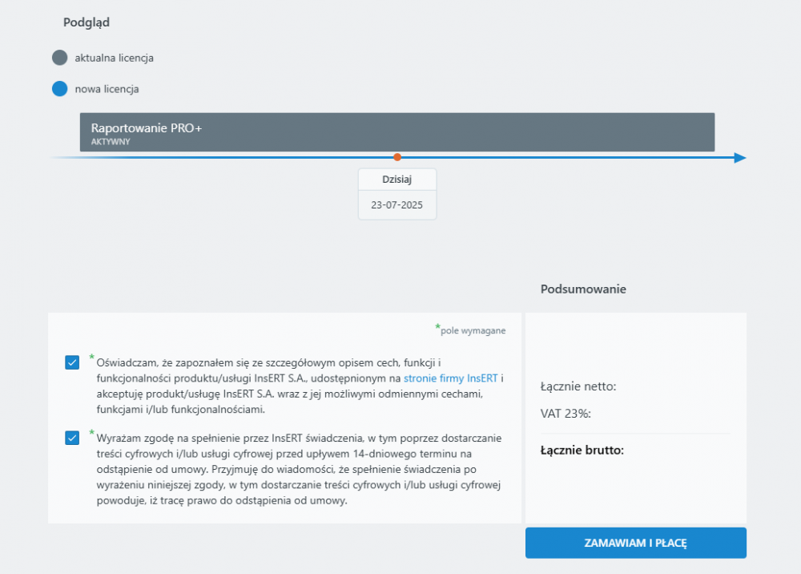
Task: Click the date '23-07-2025' box
Action: pos(397,205)
